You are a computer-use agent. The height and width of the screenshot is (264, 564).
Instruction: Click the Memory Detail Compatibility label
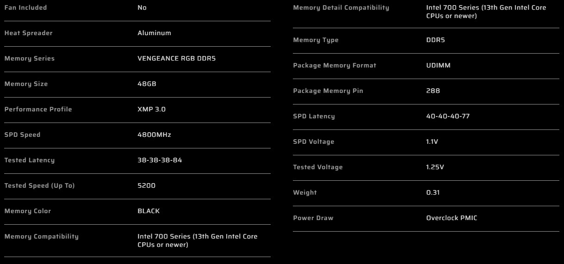tap(341, 8)
